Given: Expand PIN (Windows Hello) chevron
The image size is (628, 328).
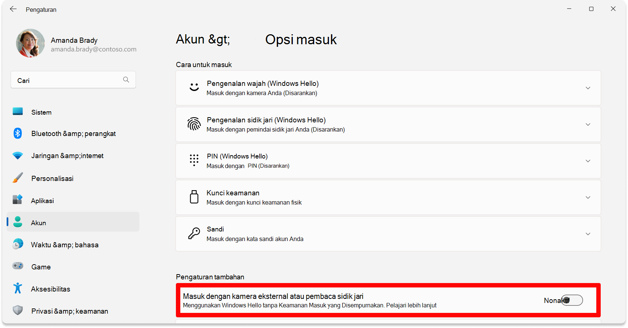Looking at the screenshot, I should pyautogui.click(x=588, y=161).
